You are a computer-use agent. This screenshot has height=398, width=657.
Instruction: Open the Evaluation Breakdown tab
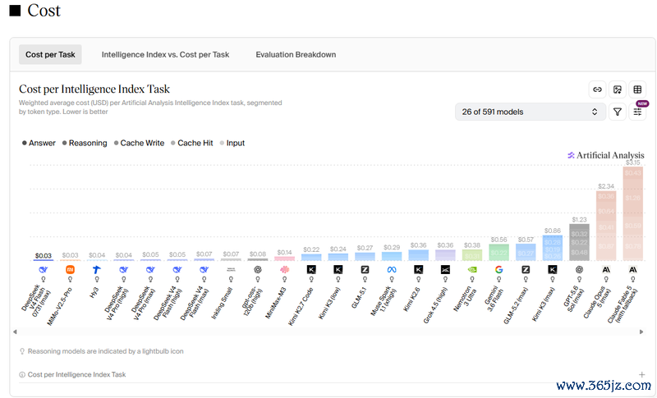pos(296,54)
